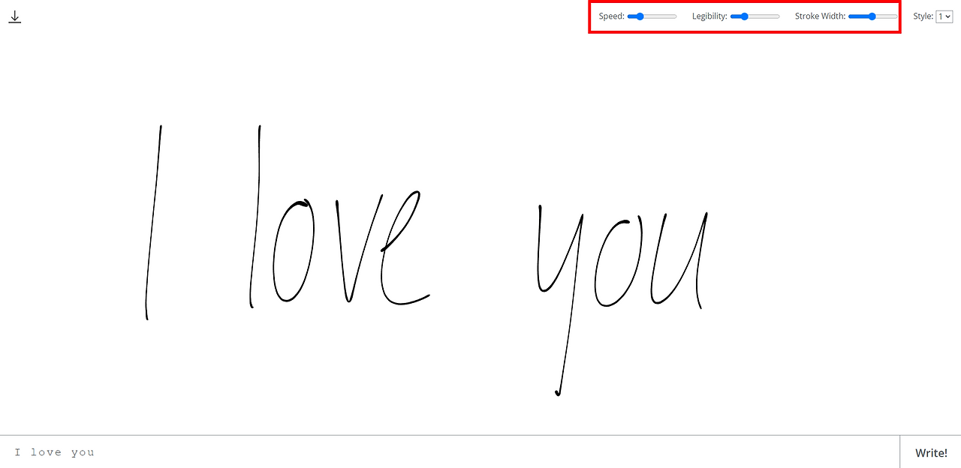Click the Speed label in the control bar
The height and width of the screenshot is (468, 961).
[x=611, y=16]
